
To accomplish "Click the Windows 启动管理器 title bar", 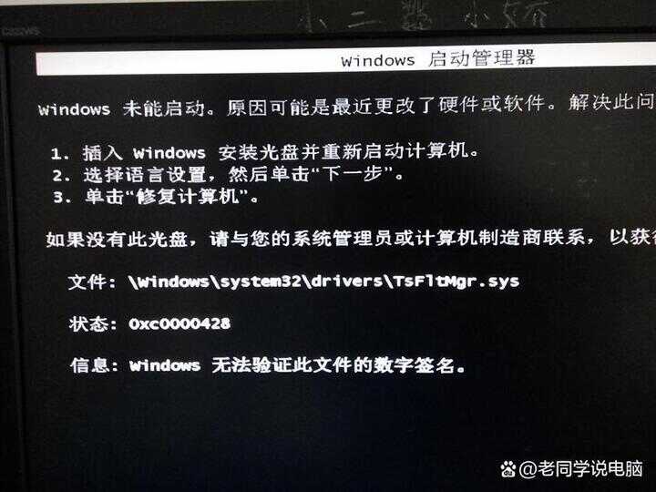I will (346, 60).
